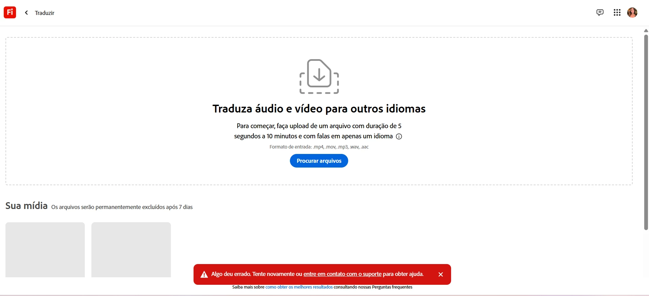Viewport: 649px width, 296px height.
Task: Open the "como obter os melhores resultados" link
Action: click(x=299, y=287)
